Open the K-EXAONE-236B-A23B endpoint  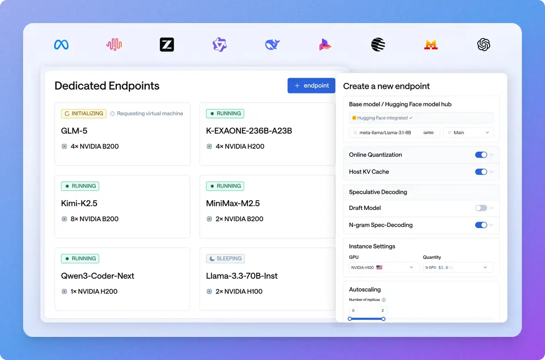267,134
